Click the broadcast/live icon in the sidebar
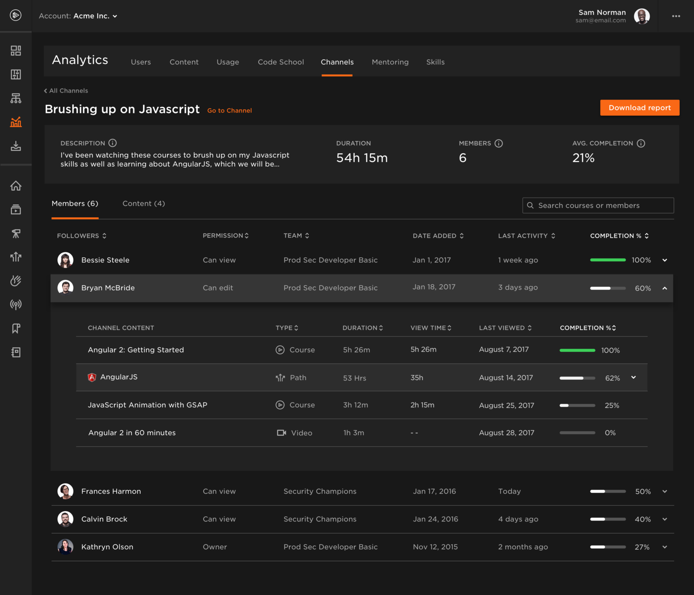The height and width of the screenshot is (595, 694). click(x=16, y=304)
